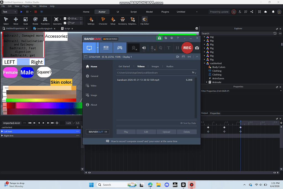Click the red Stop test button

(x=36, y=12)
